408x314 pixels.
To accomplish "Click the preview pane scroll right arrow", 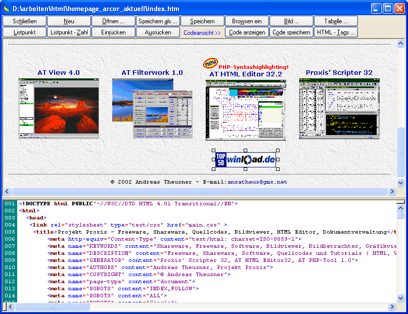I will [x=392, y=192].
